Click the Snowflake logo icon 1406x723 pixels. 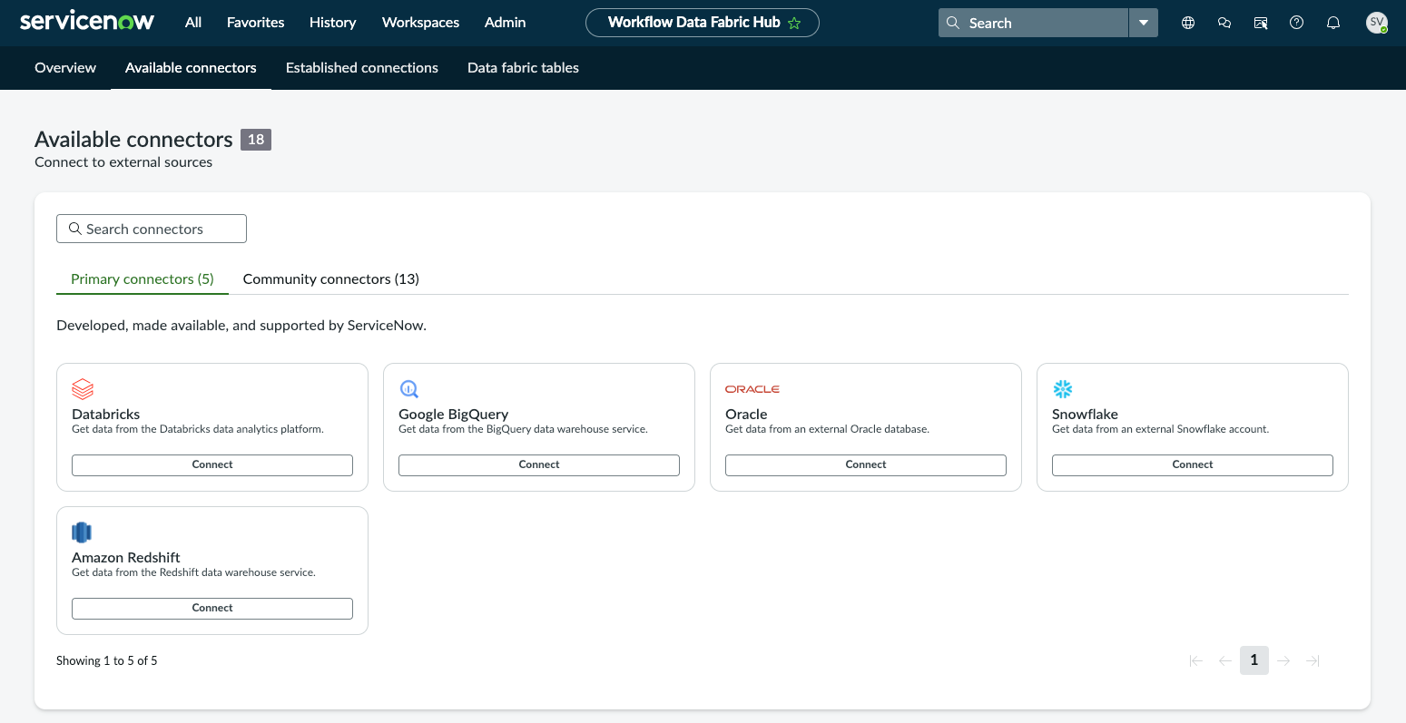coord(1063,389)
